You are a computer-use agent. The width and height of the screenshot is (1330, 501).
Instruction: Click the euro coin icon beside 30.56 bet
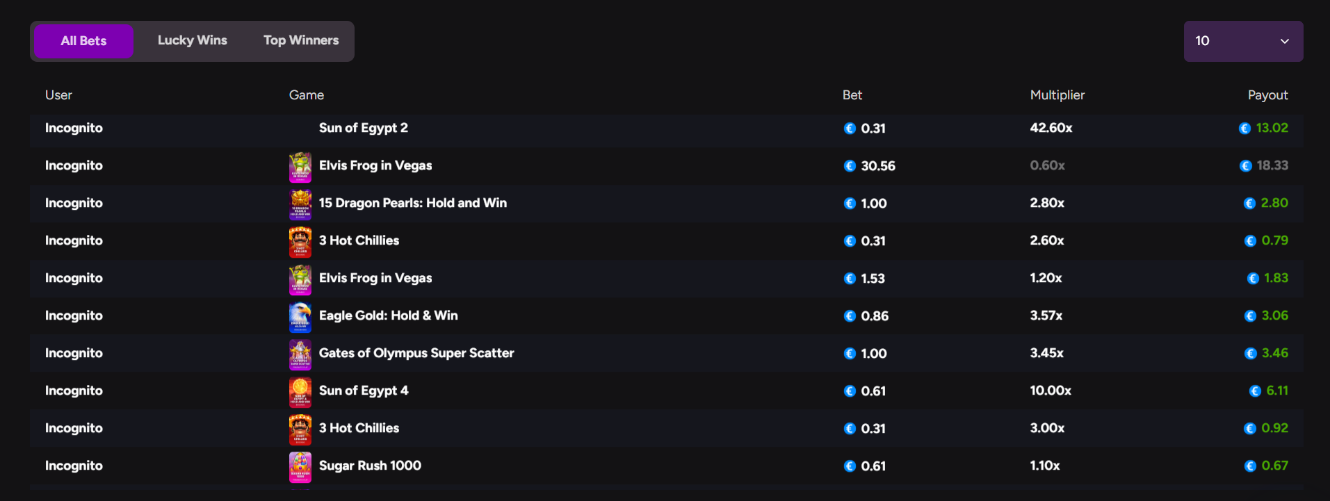(850, 166)
